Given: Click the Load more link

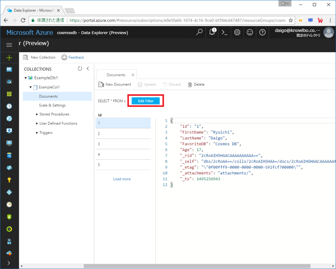Looking at the screenshot, I should (x=122, y=179).
